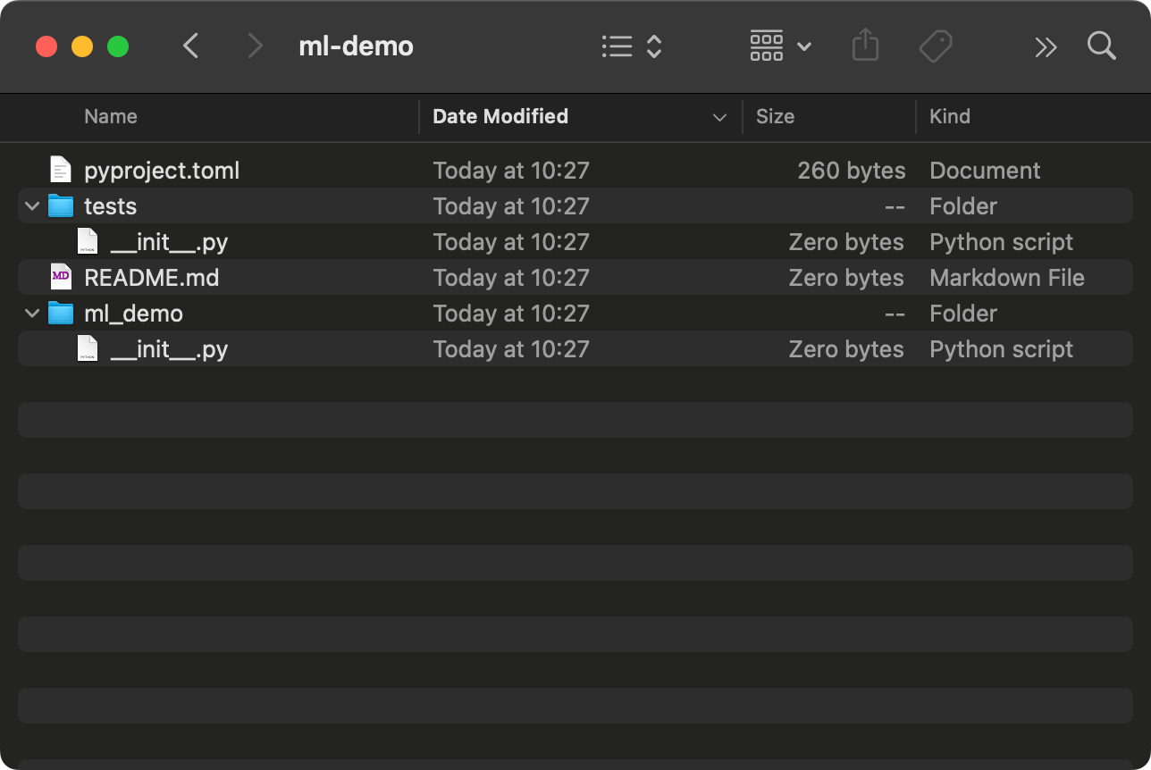The height and width of the screenshot is (770, 1151).
Task: Click the Tags icon in toolbar
Action: [x=935, y=46]
